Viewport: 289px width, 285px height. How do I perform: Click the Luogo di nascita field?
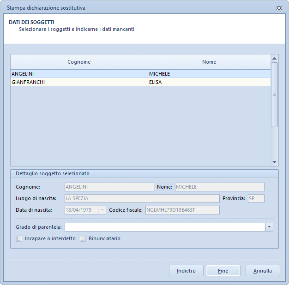pos(142,199)
